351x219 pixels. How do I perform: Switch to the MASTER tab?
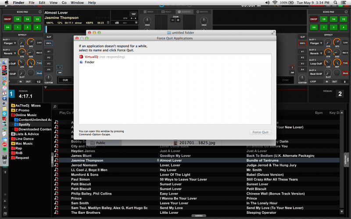(202, 12)
